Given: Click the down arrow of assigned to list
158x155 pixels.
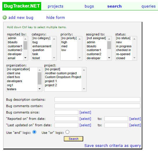Looking at the screenshot, I should point(109,58).
